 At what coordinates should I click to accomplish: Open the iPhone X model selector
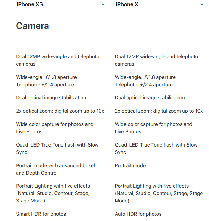click(160, 4)
